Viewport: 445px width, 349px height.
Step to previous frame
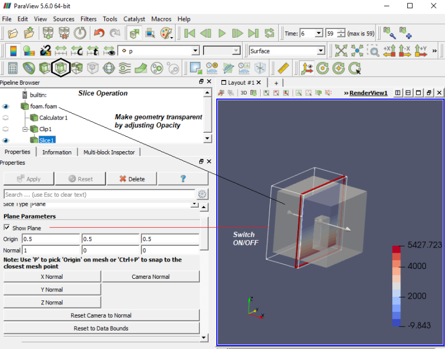[x=206, y=33]
